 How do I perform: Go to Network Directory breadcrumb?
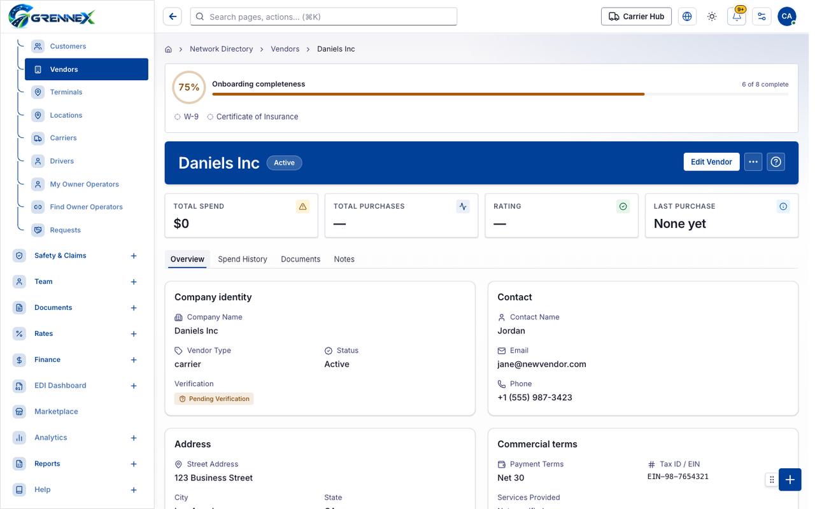[221, 49]
